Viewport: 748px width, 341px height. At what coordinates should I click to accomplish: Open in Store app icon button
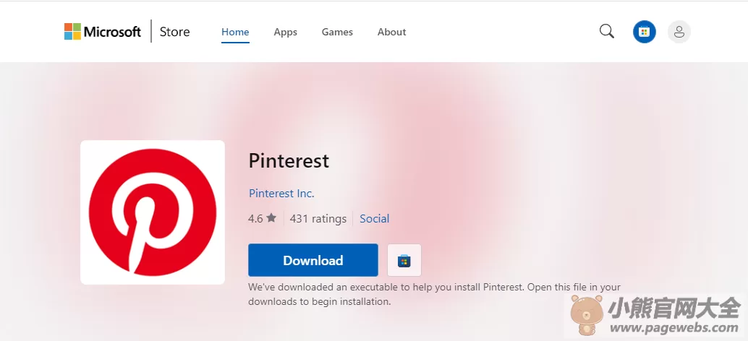[404, 260]
